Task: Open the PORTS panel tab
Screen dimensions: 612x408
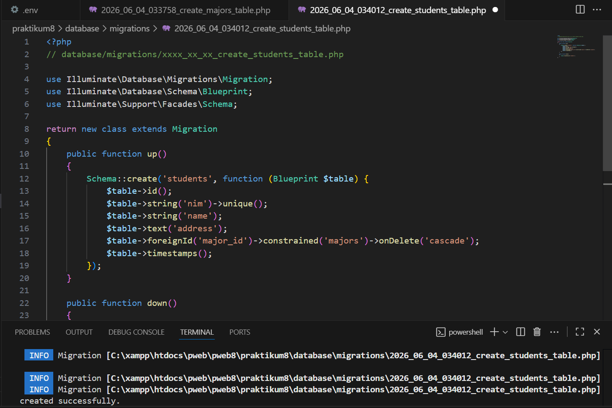Action: coord(240,332)
